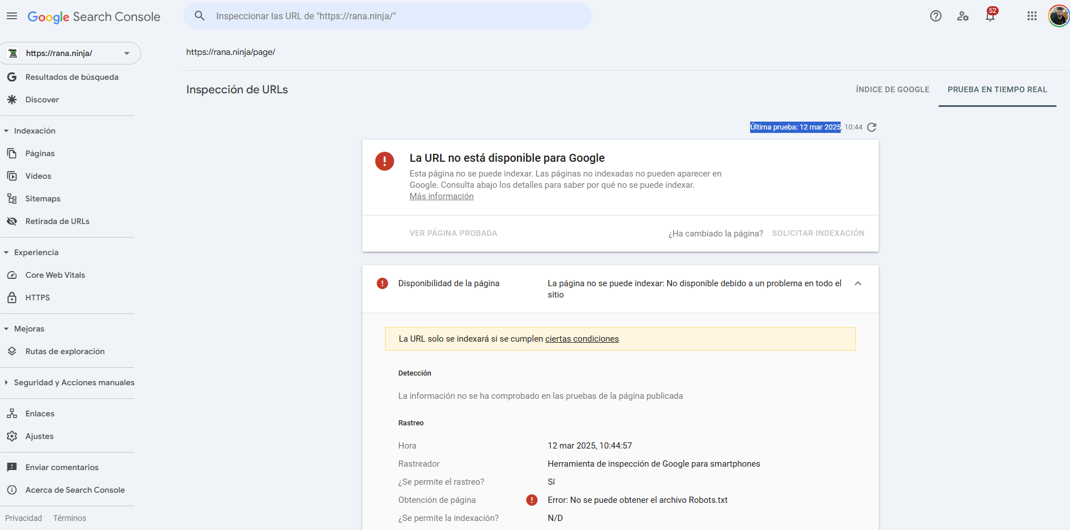The height and width of the screenshot is (530, 1070).
Task: Collapse the Disponibilidad de la página section
Action: coord(858,283)
